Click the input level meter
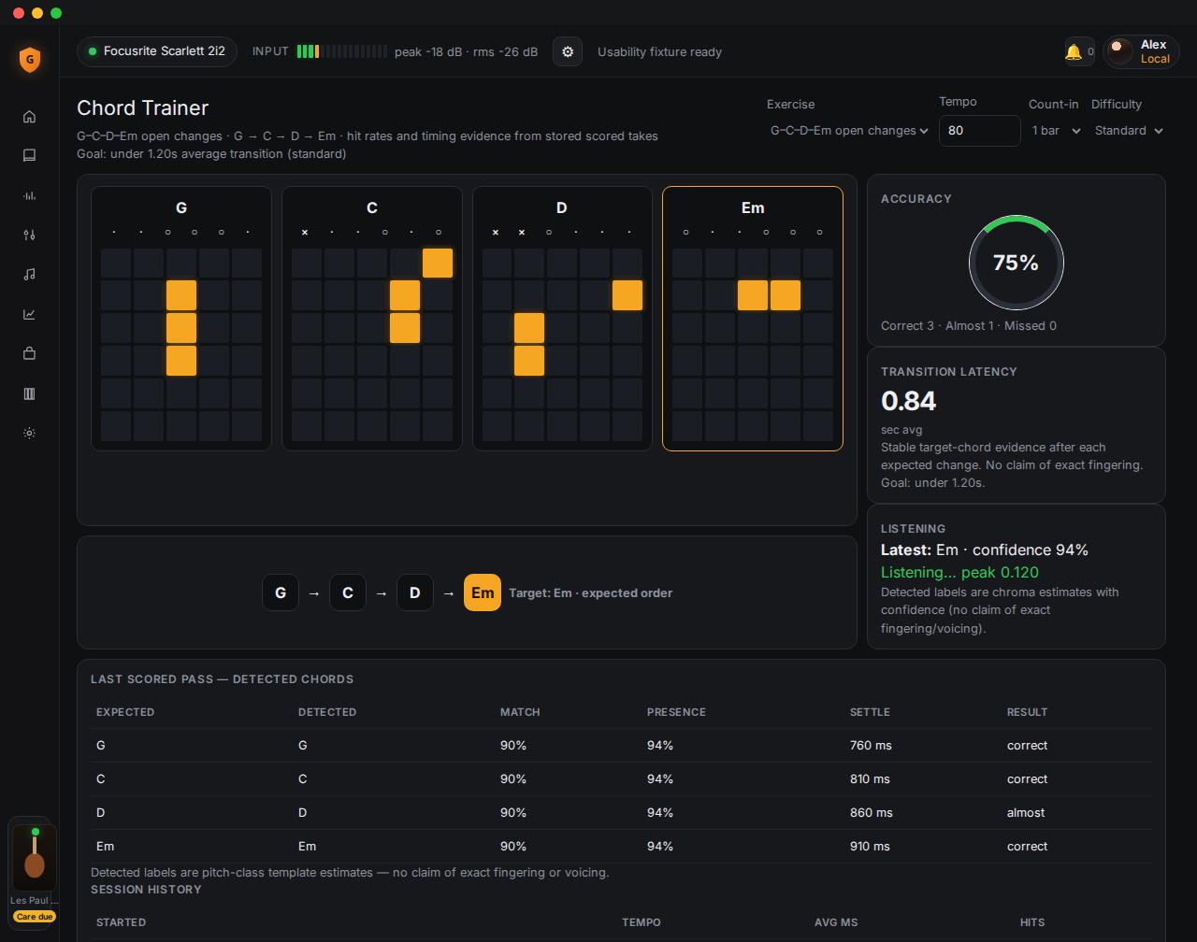1197x942 pixels. coord(341,51)
